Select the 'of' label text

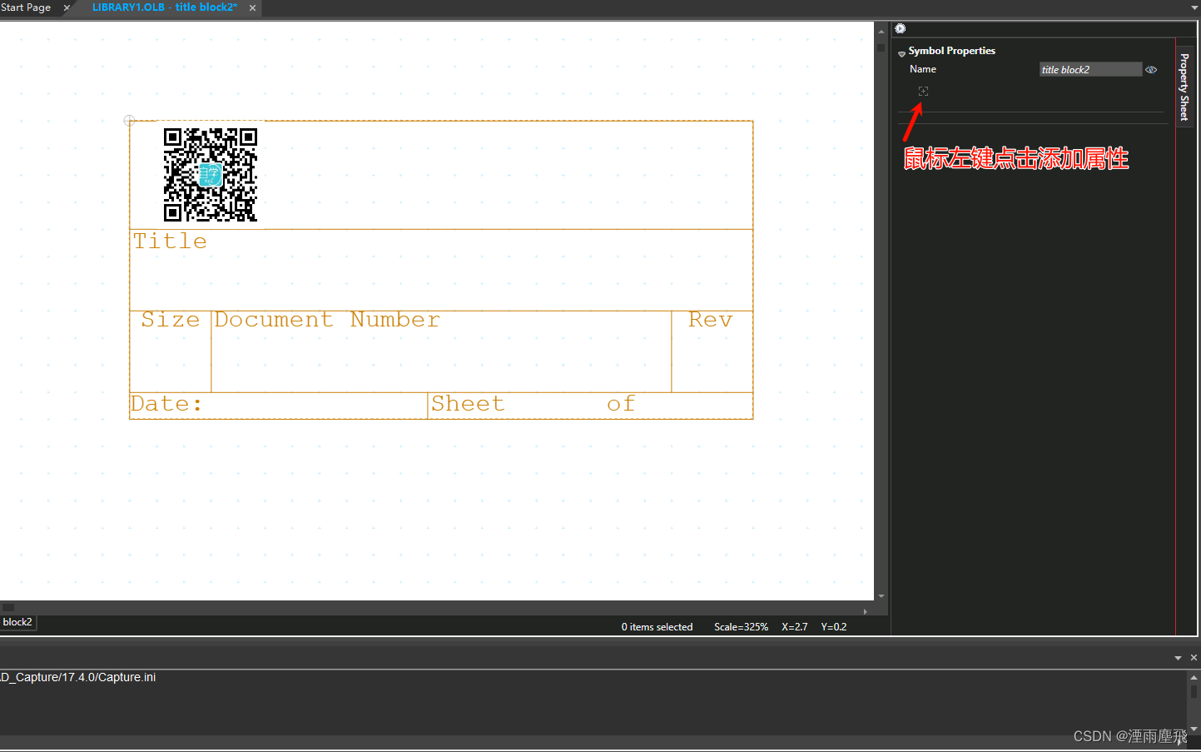pyautogui.click(x=621, y=404)
